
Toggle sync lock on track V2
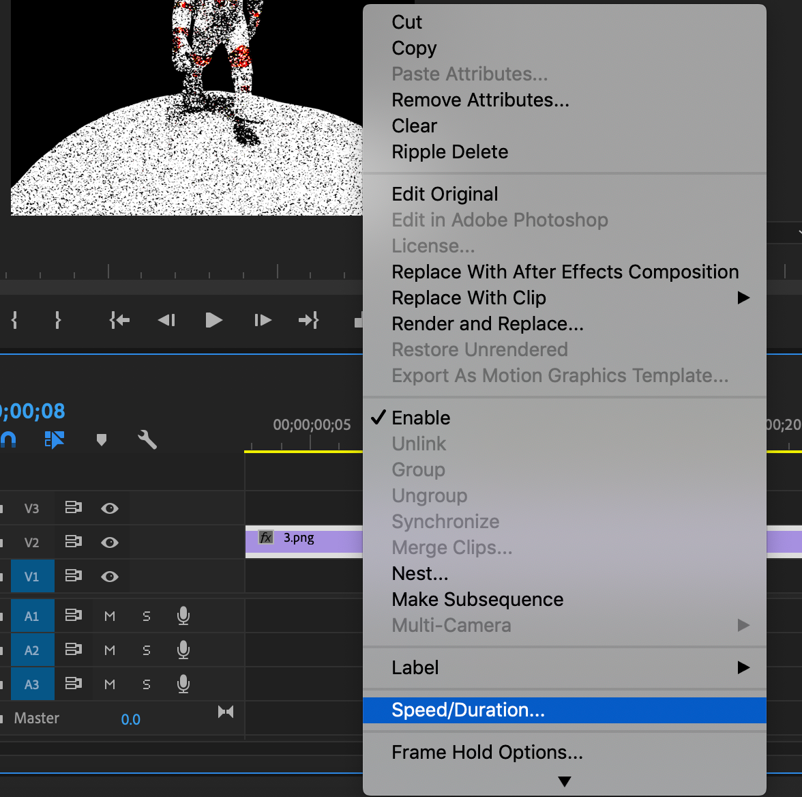tap(73, 542)
